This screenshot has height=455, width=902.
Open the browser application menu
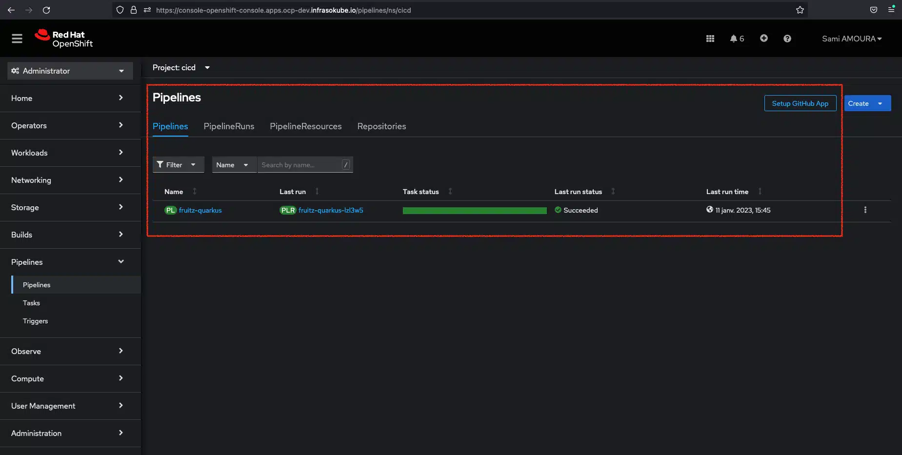891,9
